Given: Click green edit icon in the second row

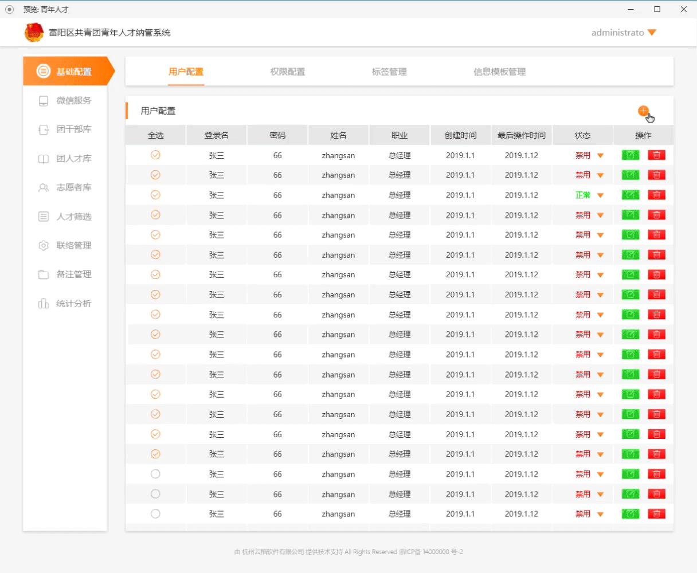Looking at the screenshot, I should coord(631,175).
